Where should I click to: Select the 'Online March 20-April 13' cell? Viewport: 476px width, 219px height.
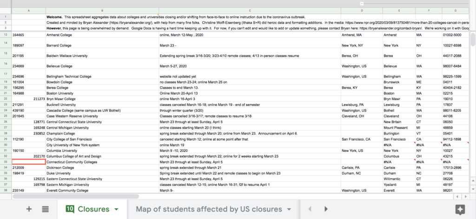pos(250,93)
